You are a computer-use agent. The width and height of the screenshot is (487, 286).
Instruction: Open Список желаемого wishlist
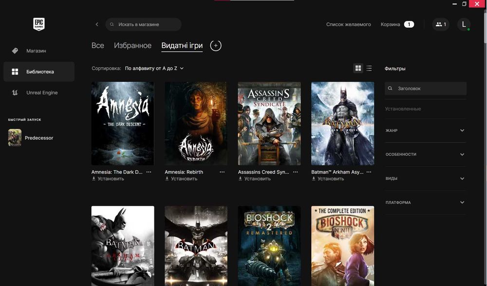click(x=349, y=24)
